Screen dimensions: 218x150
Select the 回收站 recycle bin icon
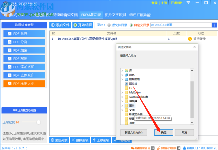point(126,83)
